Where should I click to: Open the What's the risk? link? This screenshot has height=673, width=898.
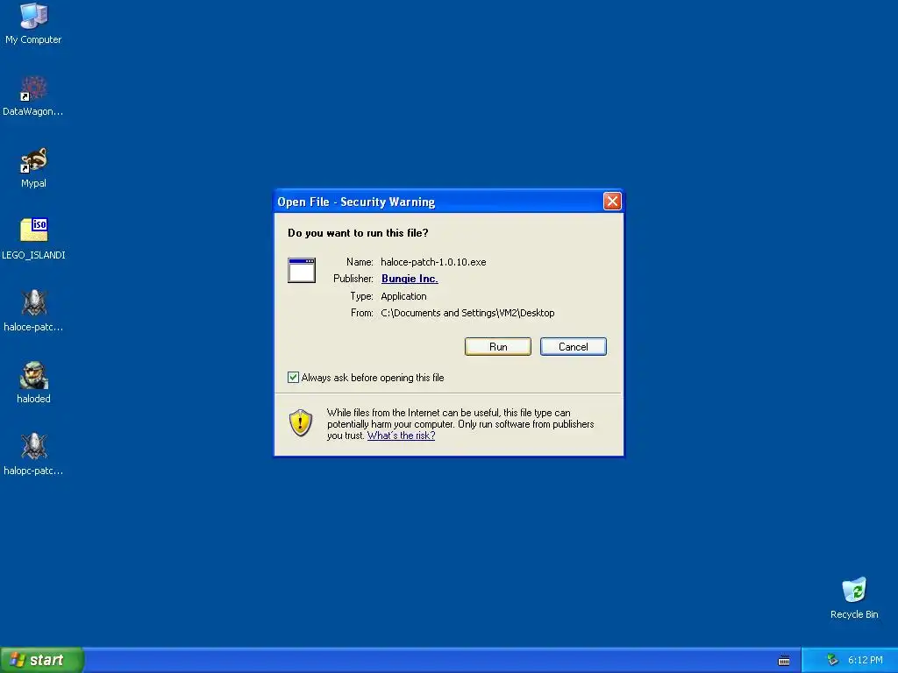(x=401, y=436)
